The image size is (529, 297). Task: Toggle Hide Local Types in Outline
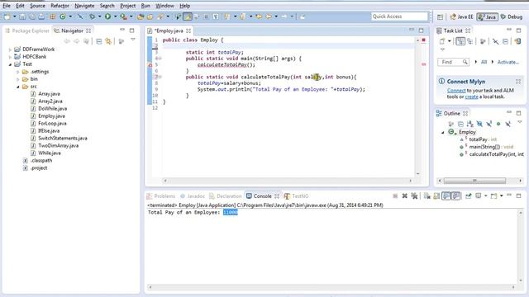508,124
